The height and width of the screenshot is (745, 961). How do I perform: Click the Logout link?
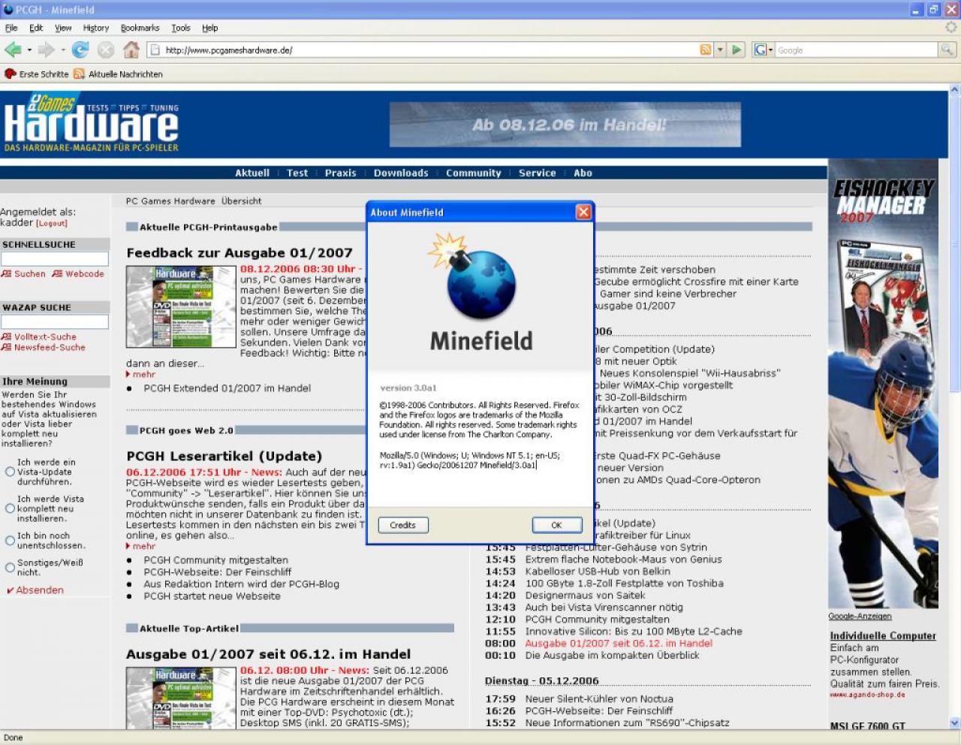click(x=52, y=223)
